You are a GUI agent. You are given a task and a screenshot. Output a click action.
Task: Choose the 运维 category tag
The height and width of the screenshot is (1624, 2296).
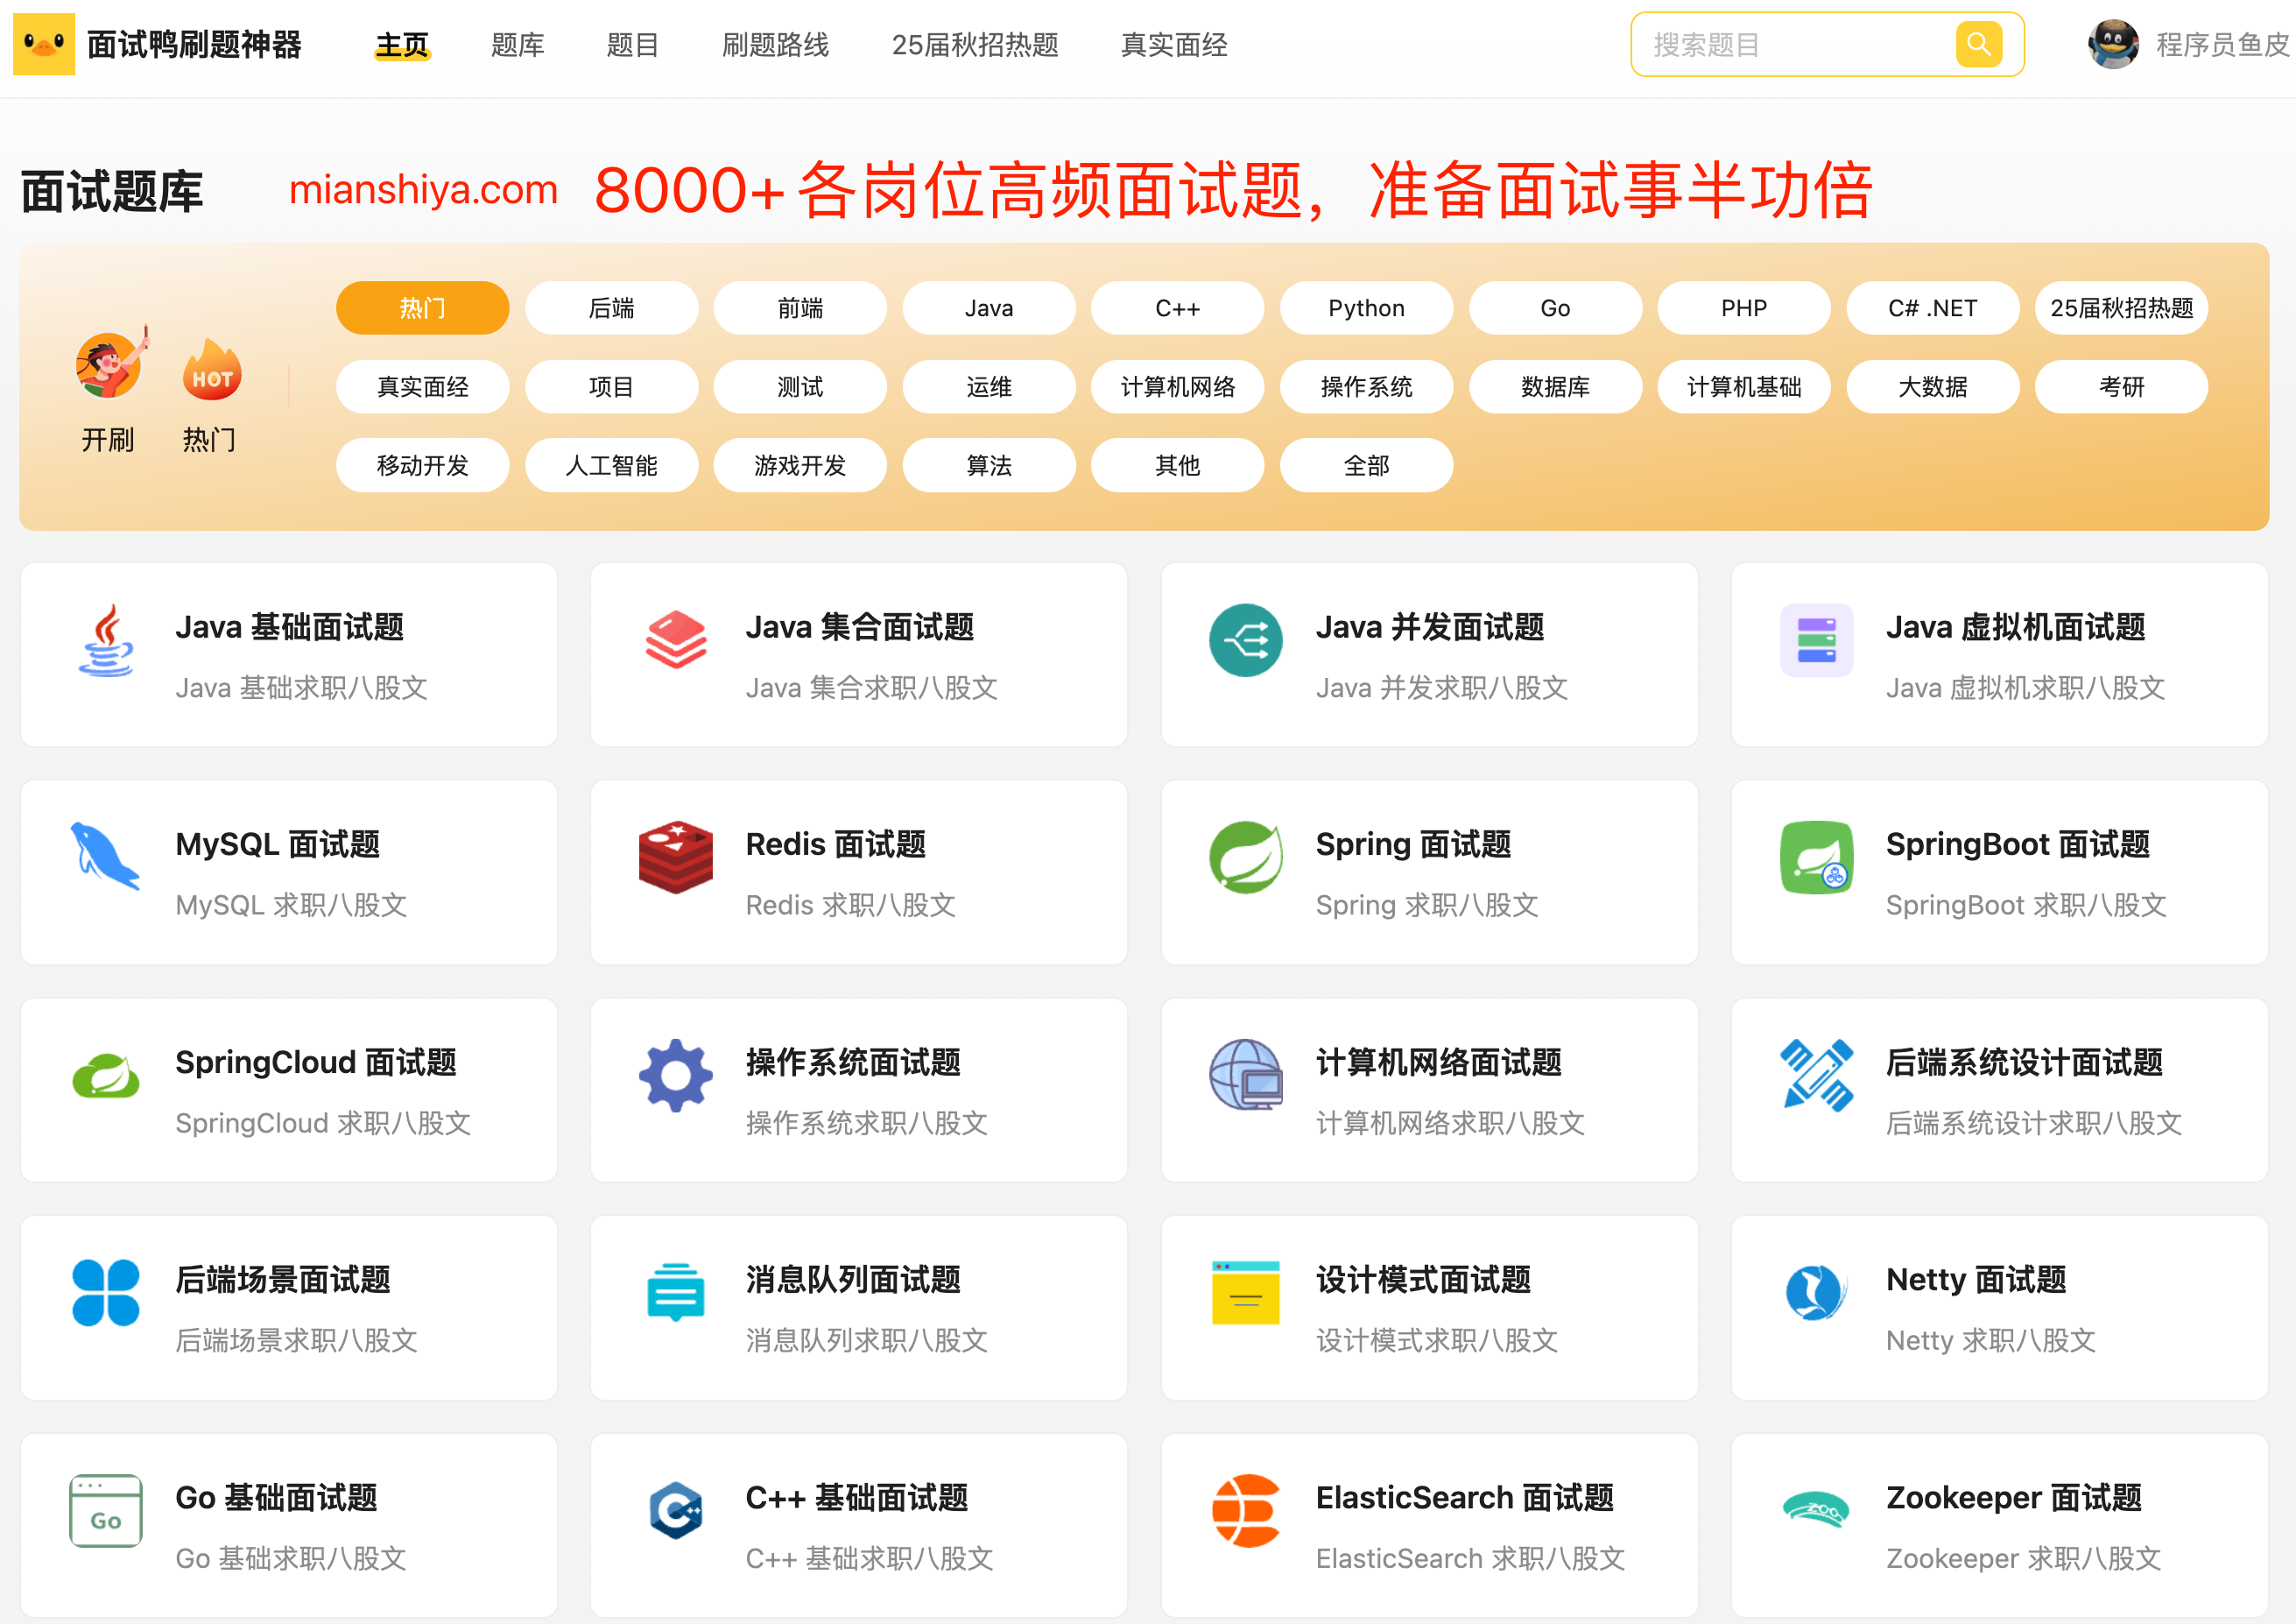(989, 386)
